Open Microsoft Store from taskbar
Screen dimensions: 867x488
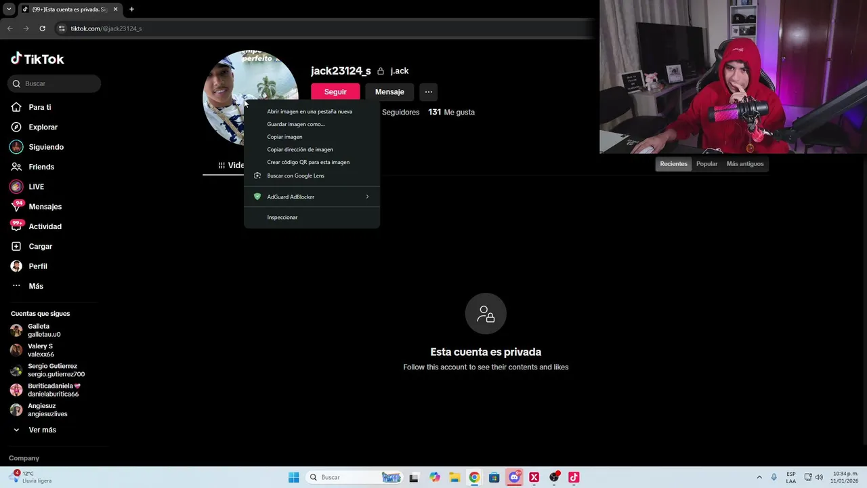(494, 477)
